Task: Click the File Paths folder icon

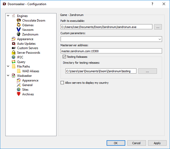Action: coord(13,66)
